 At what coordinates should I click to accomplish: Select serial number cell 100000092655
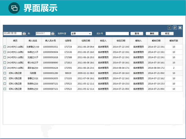coord(51,78)
